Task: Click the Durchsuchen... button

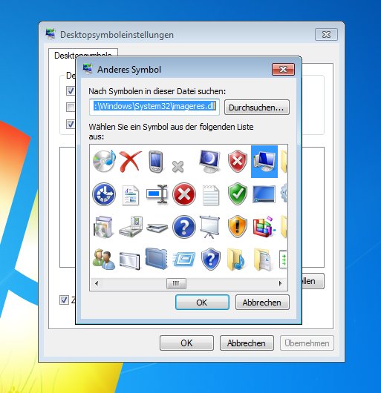Action: coord(256,108)
